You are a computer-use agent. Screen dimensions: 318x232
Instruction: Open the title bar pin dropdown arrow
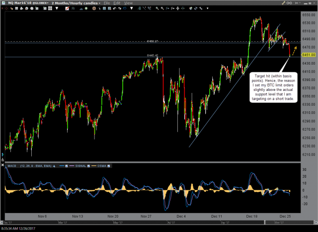[x=300, y=3]
